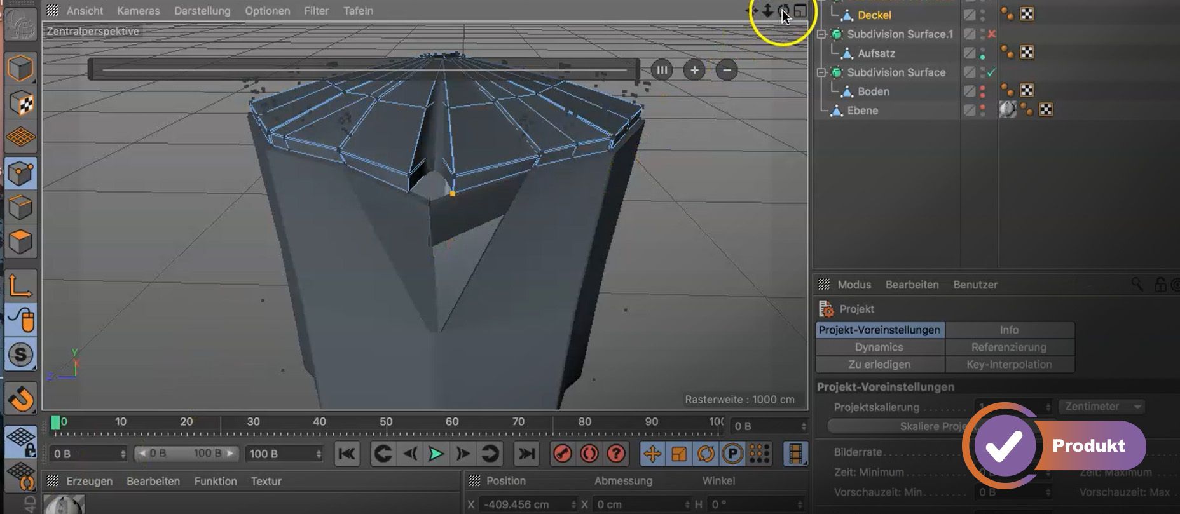Image resolution: width=1180 pixels, height=514 pixels.
Task: Open the Kameras menu
Action: pos(138,11)
